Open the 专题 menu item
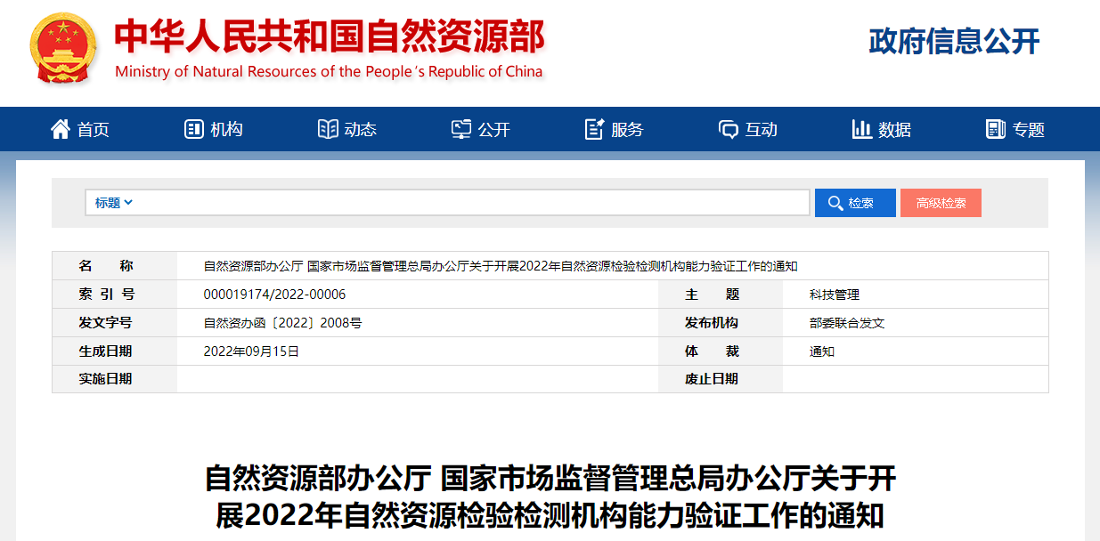 (1015, 129)
